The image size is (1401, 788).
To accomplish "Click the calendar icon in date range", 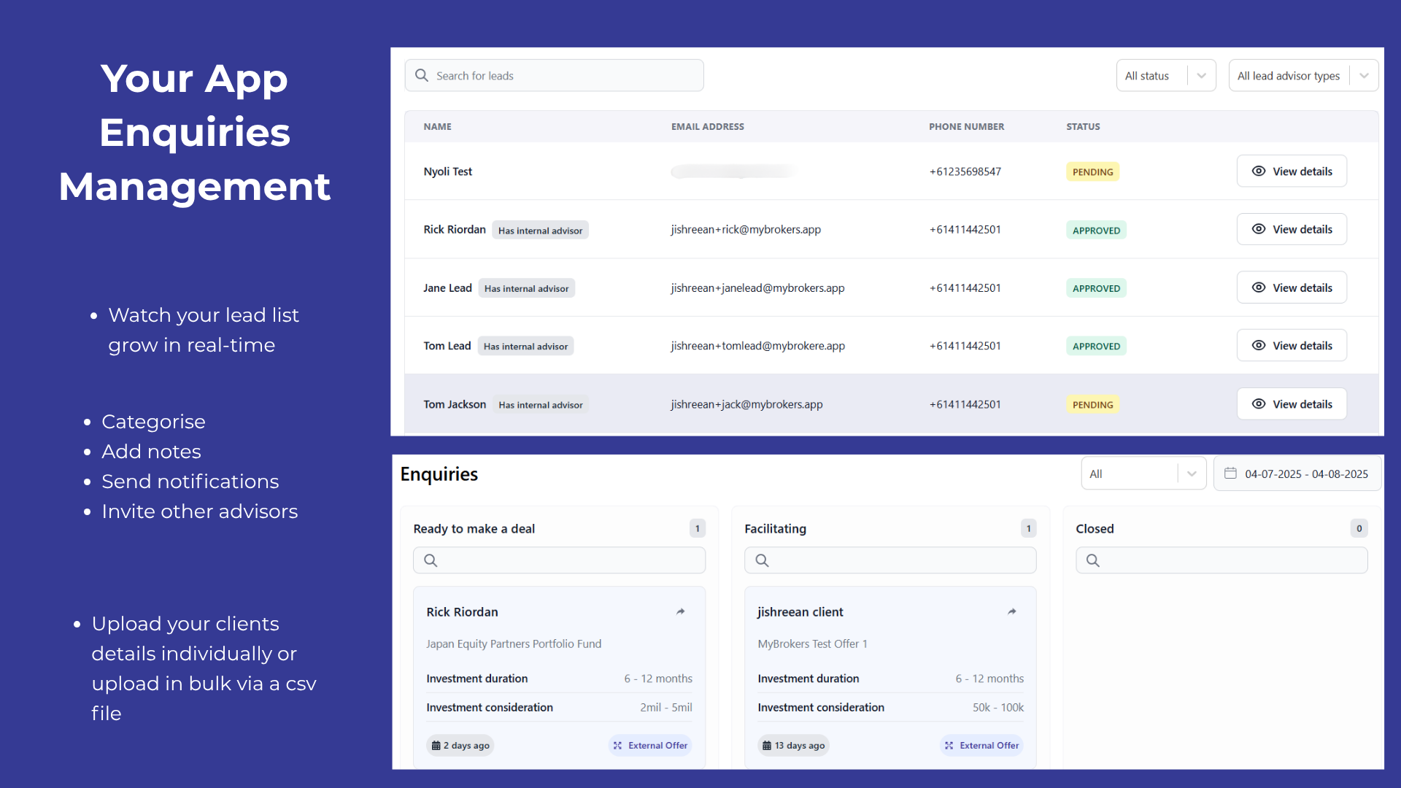I will (x=1230, y=474).
